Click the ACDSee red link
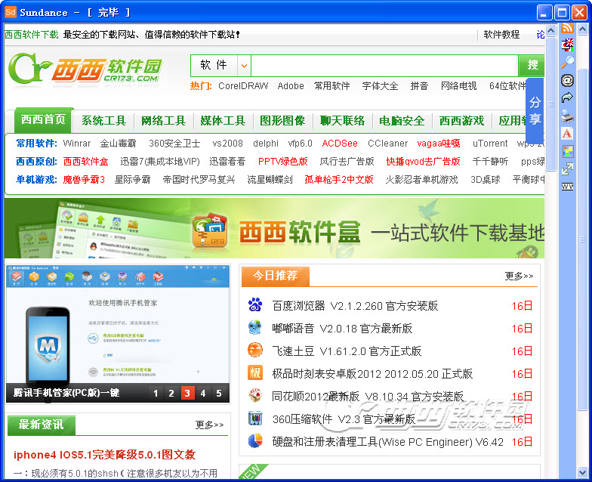592x482 pixels. click(x=340, y=144)
